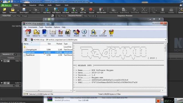
Task: Go up one folder level in WinRAR
Action: [x=26, y=39]
